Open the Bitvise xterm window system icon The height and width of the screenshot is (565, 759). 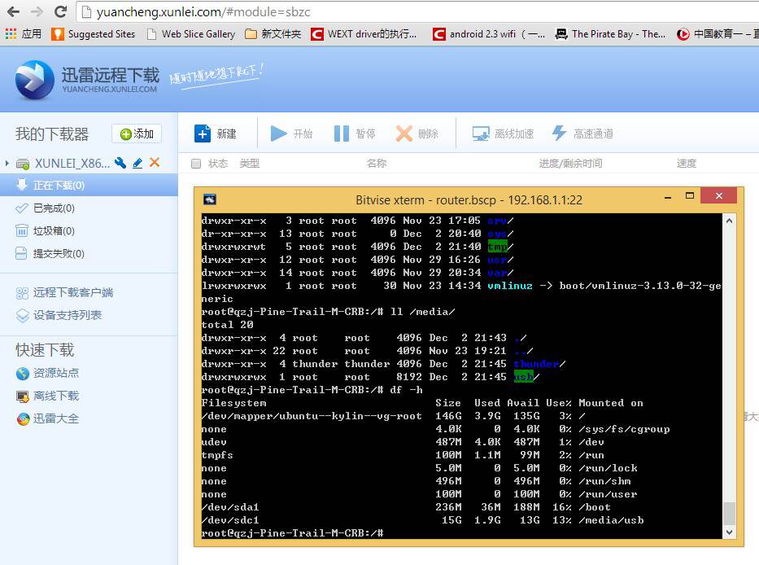point(210,199)
